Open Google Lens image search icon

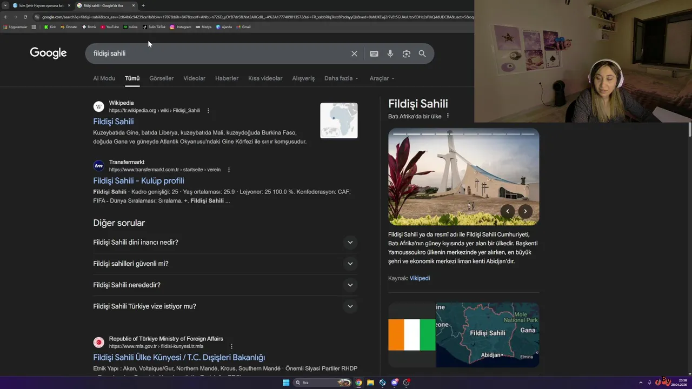(x=407, y=53)
